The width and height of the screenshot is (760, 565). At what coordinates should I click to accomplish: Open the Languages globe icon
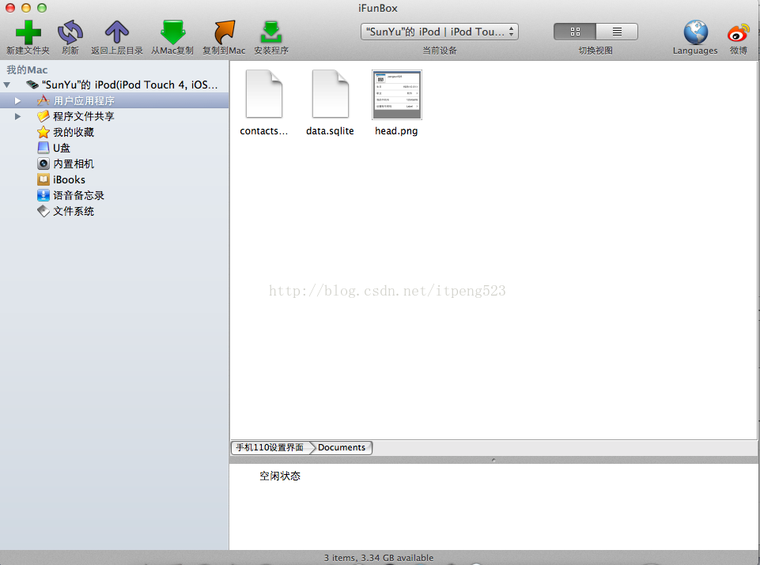[x=695, y=32]
